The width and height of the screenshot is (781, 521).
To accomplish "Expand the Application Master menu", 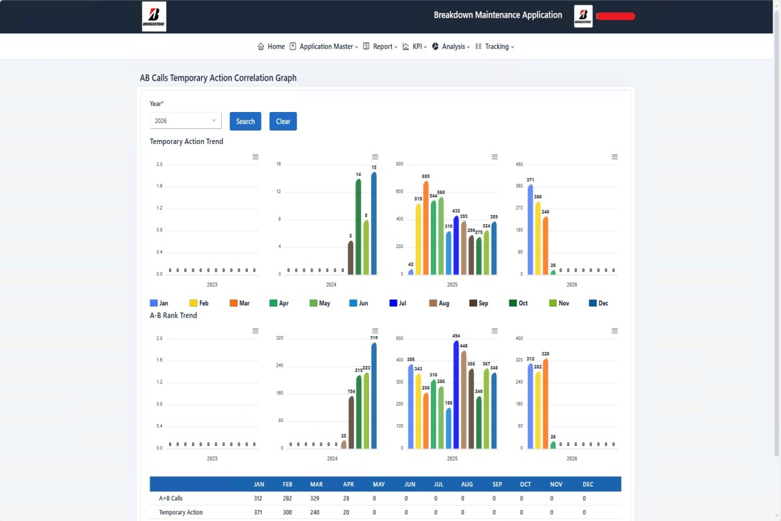I will (324, 47).
